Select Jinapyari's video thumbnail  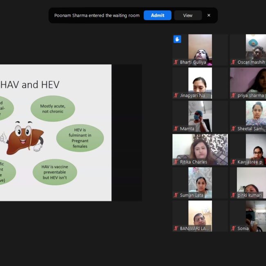click(x=200, y=82)
